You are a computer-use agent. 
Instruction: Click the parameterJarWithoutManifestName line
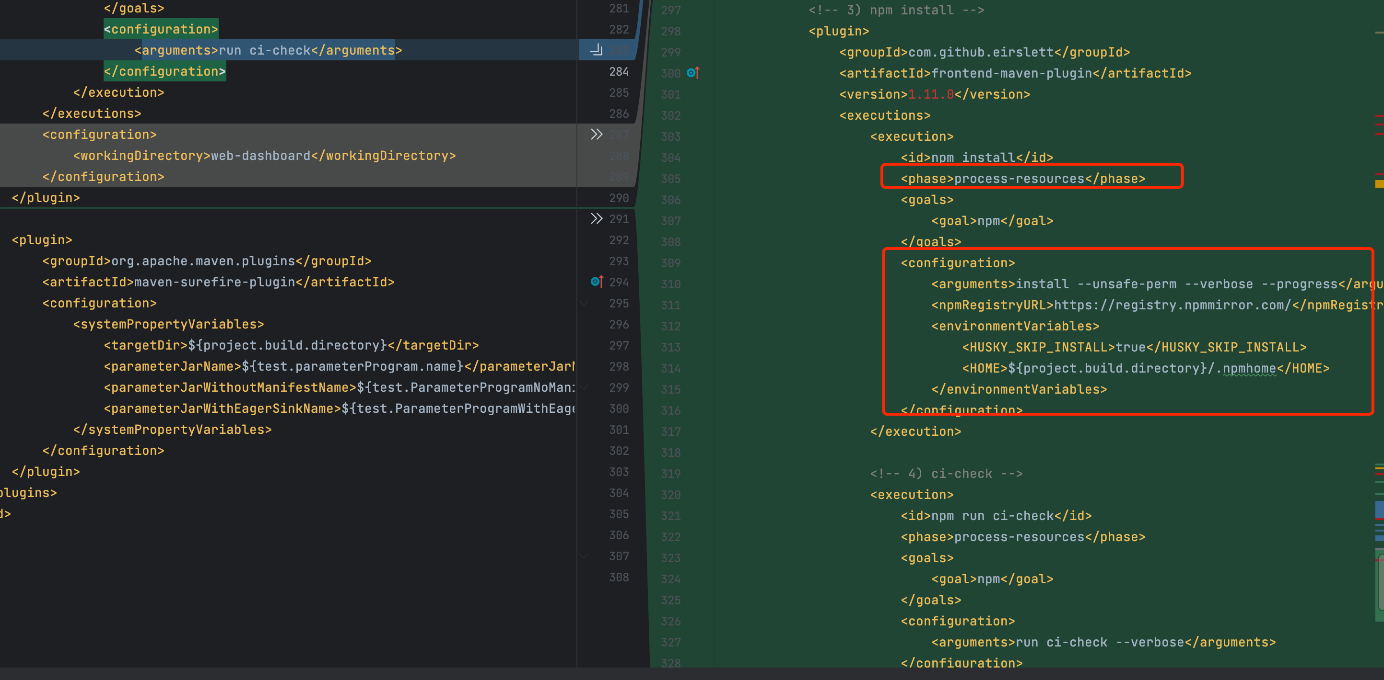tap(339, 387)
